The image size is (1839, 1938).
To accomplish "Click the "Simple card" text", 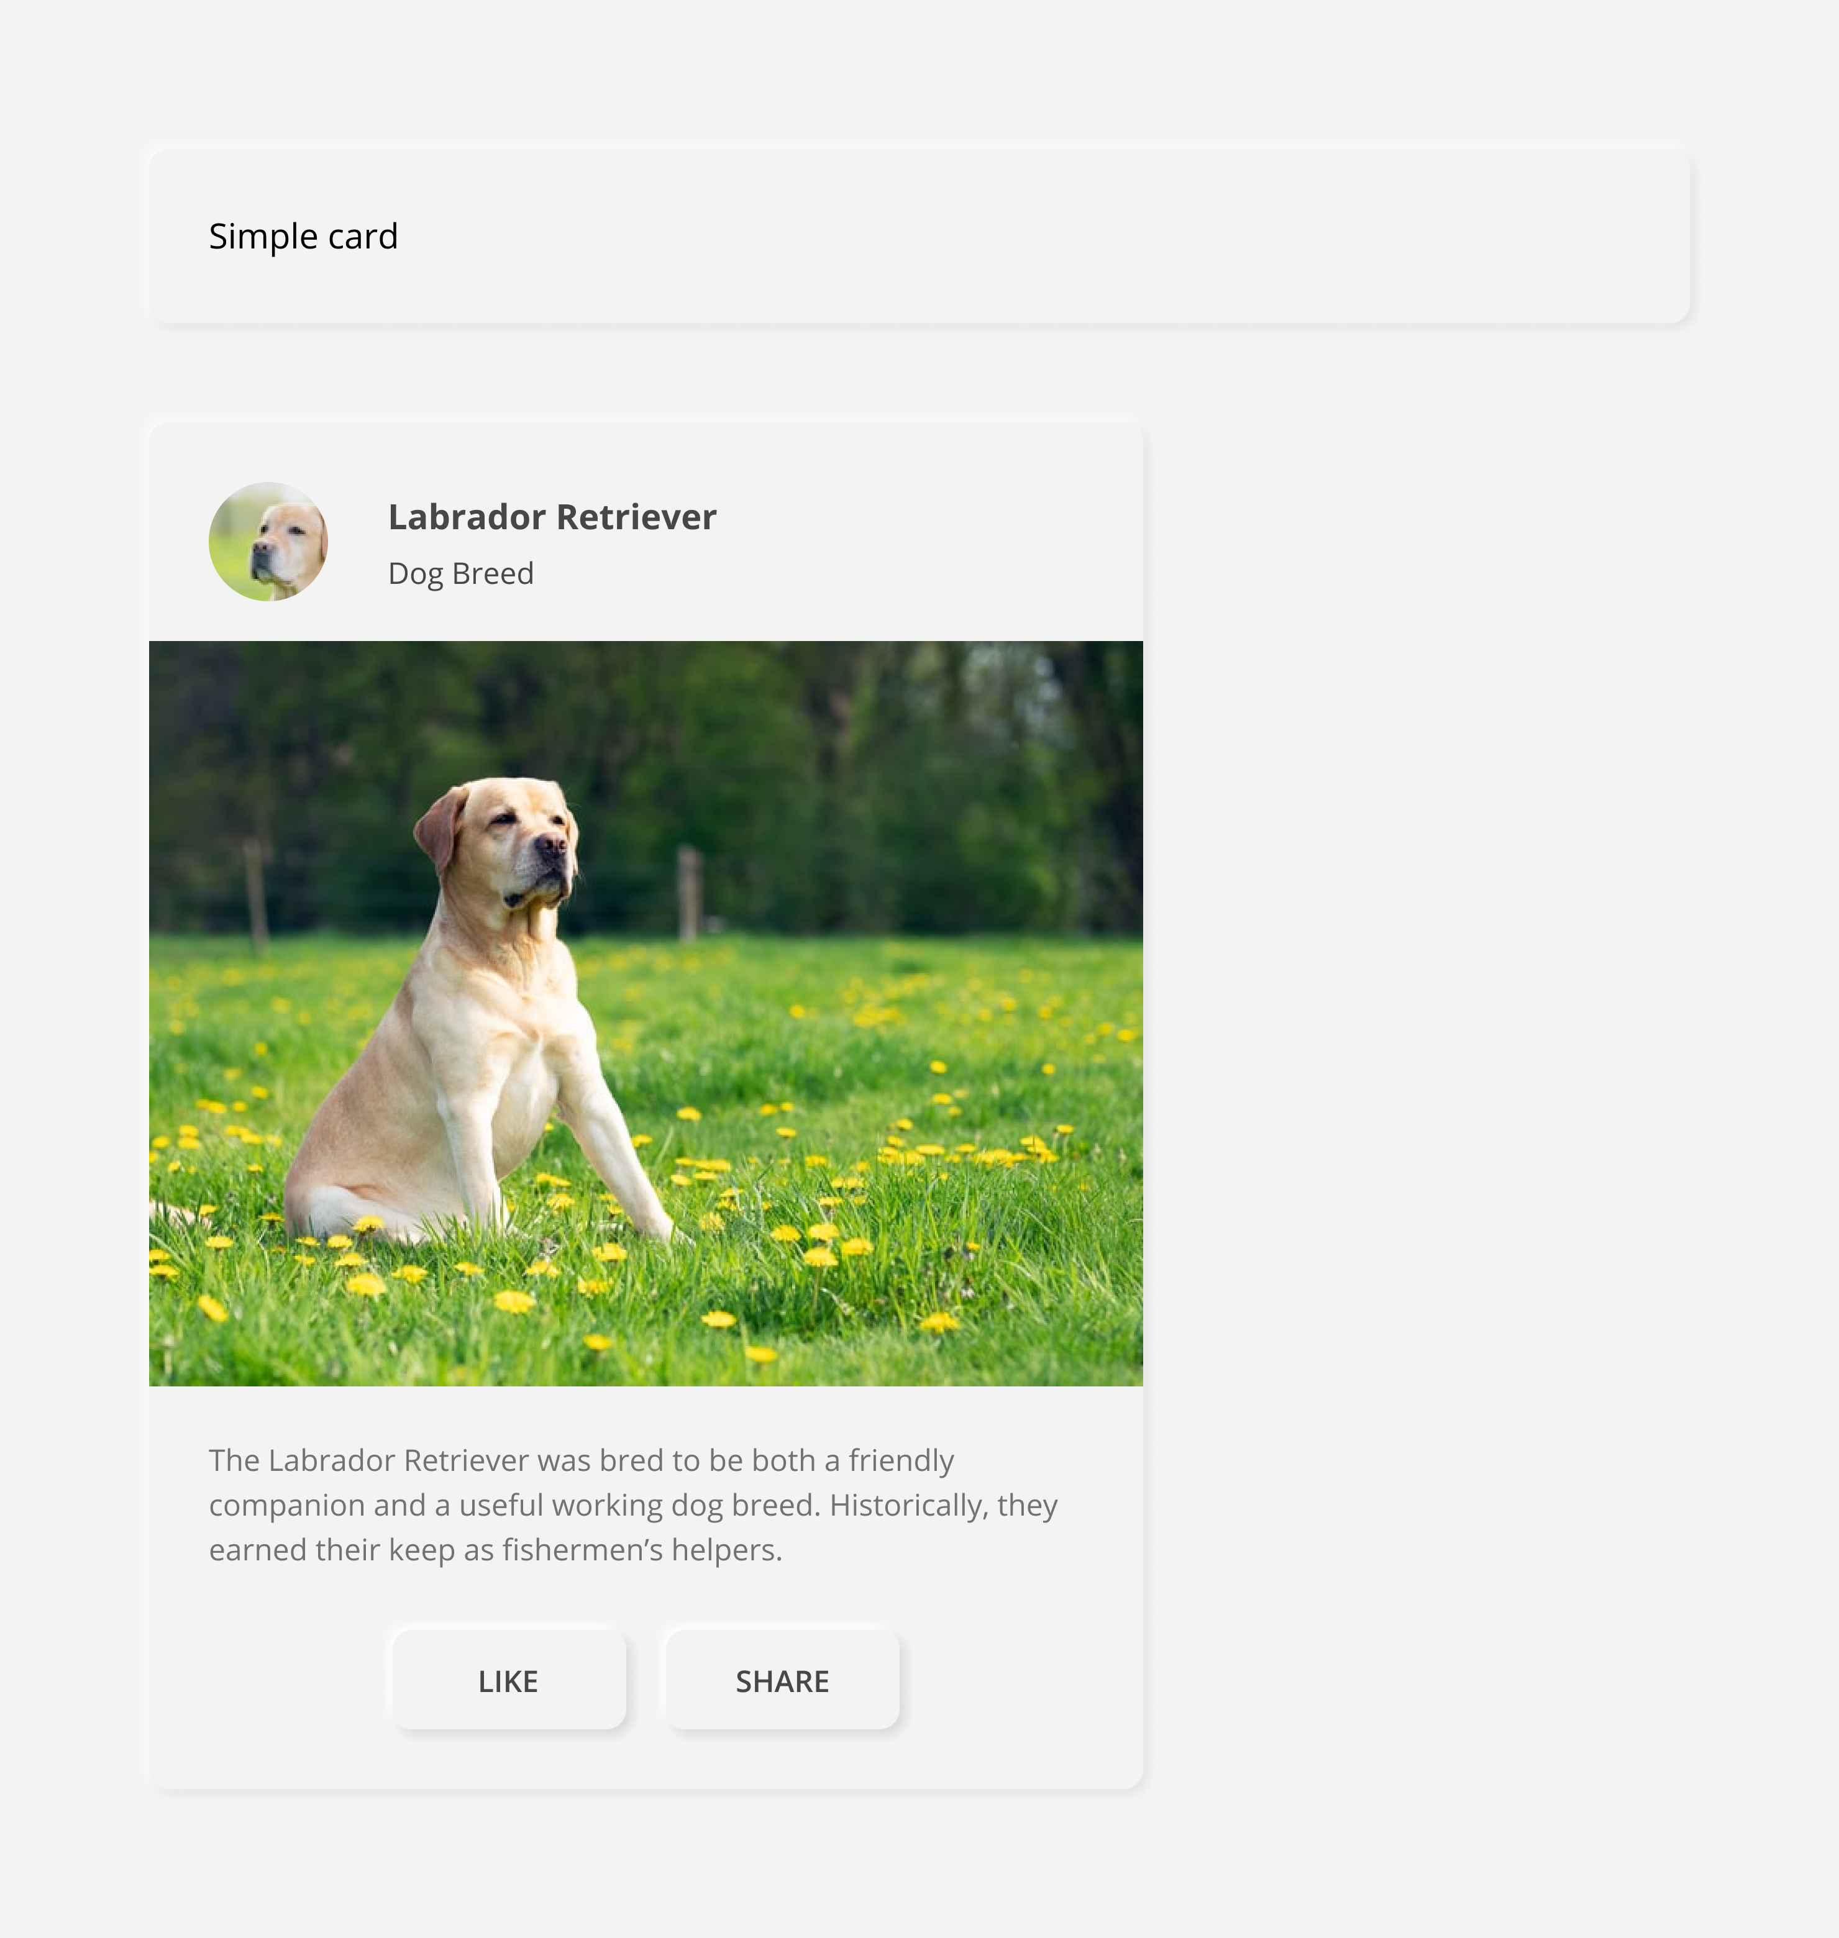I will 303,236.
